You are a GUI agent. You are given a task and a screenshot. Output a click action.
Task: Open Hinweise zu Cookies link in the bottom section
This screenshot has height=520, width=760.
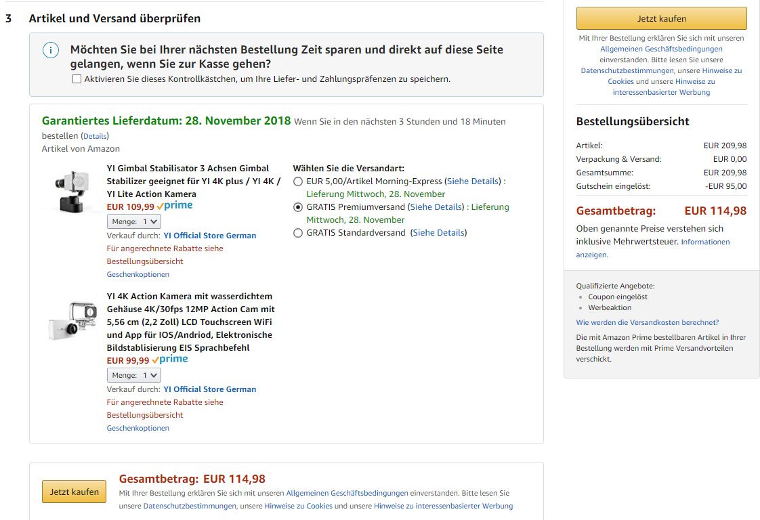pyautogui.click(x=299, y=506)
